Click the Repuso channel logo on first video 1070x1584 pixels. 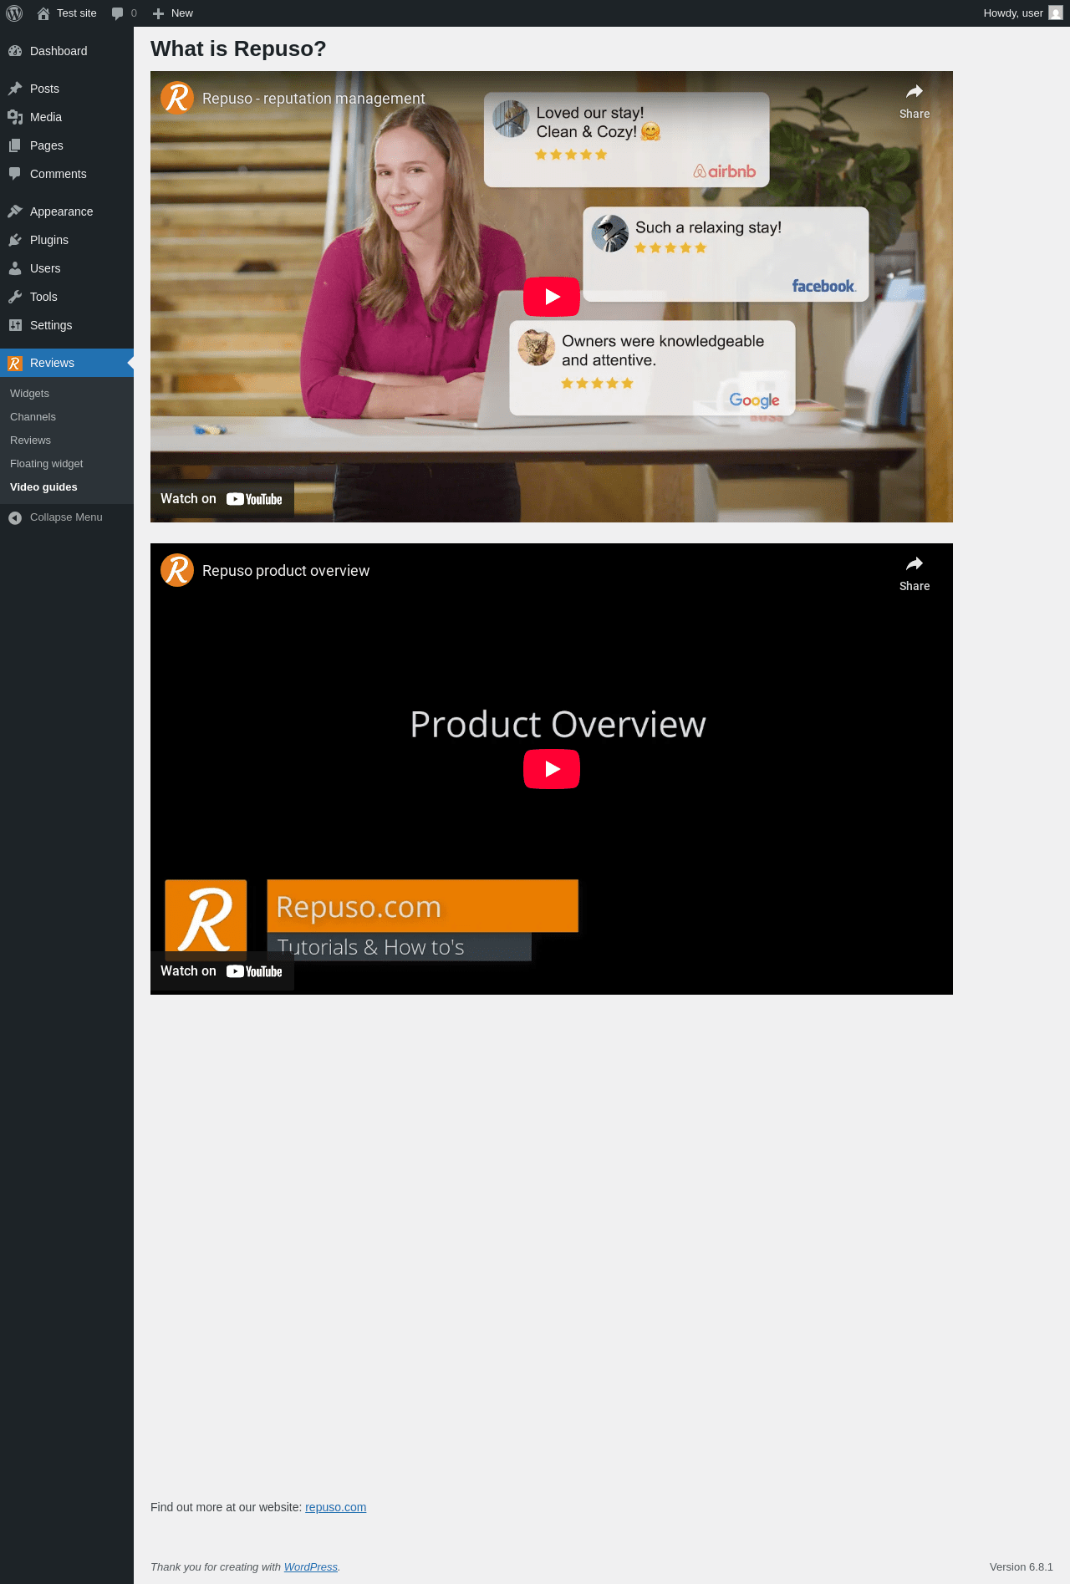click(177, 98)
